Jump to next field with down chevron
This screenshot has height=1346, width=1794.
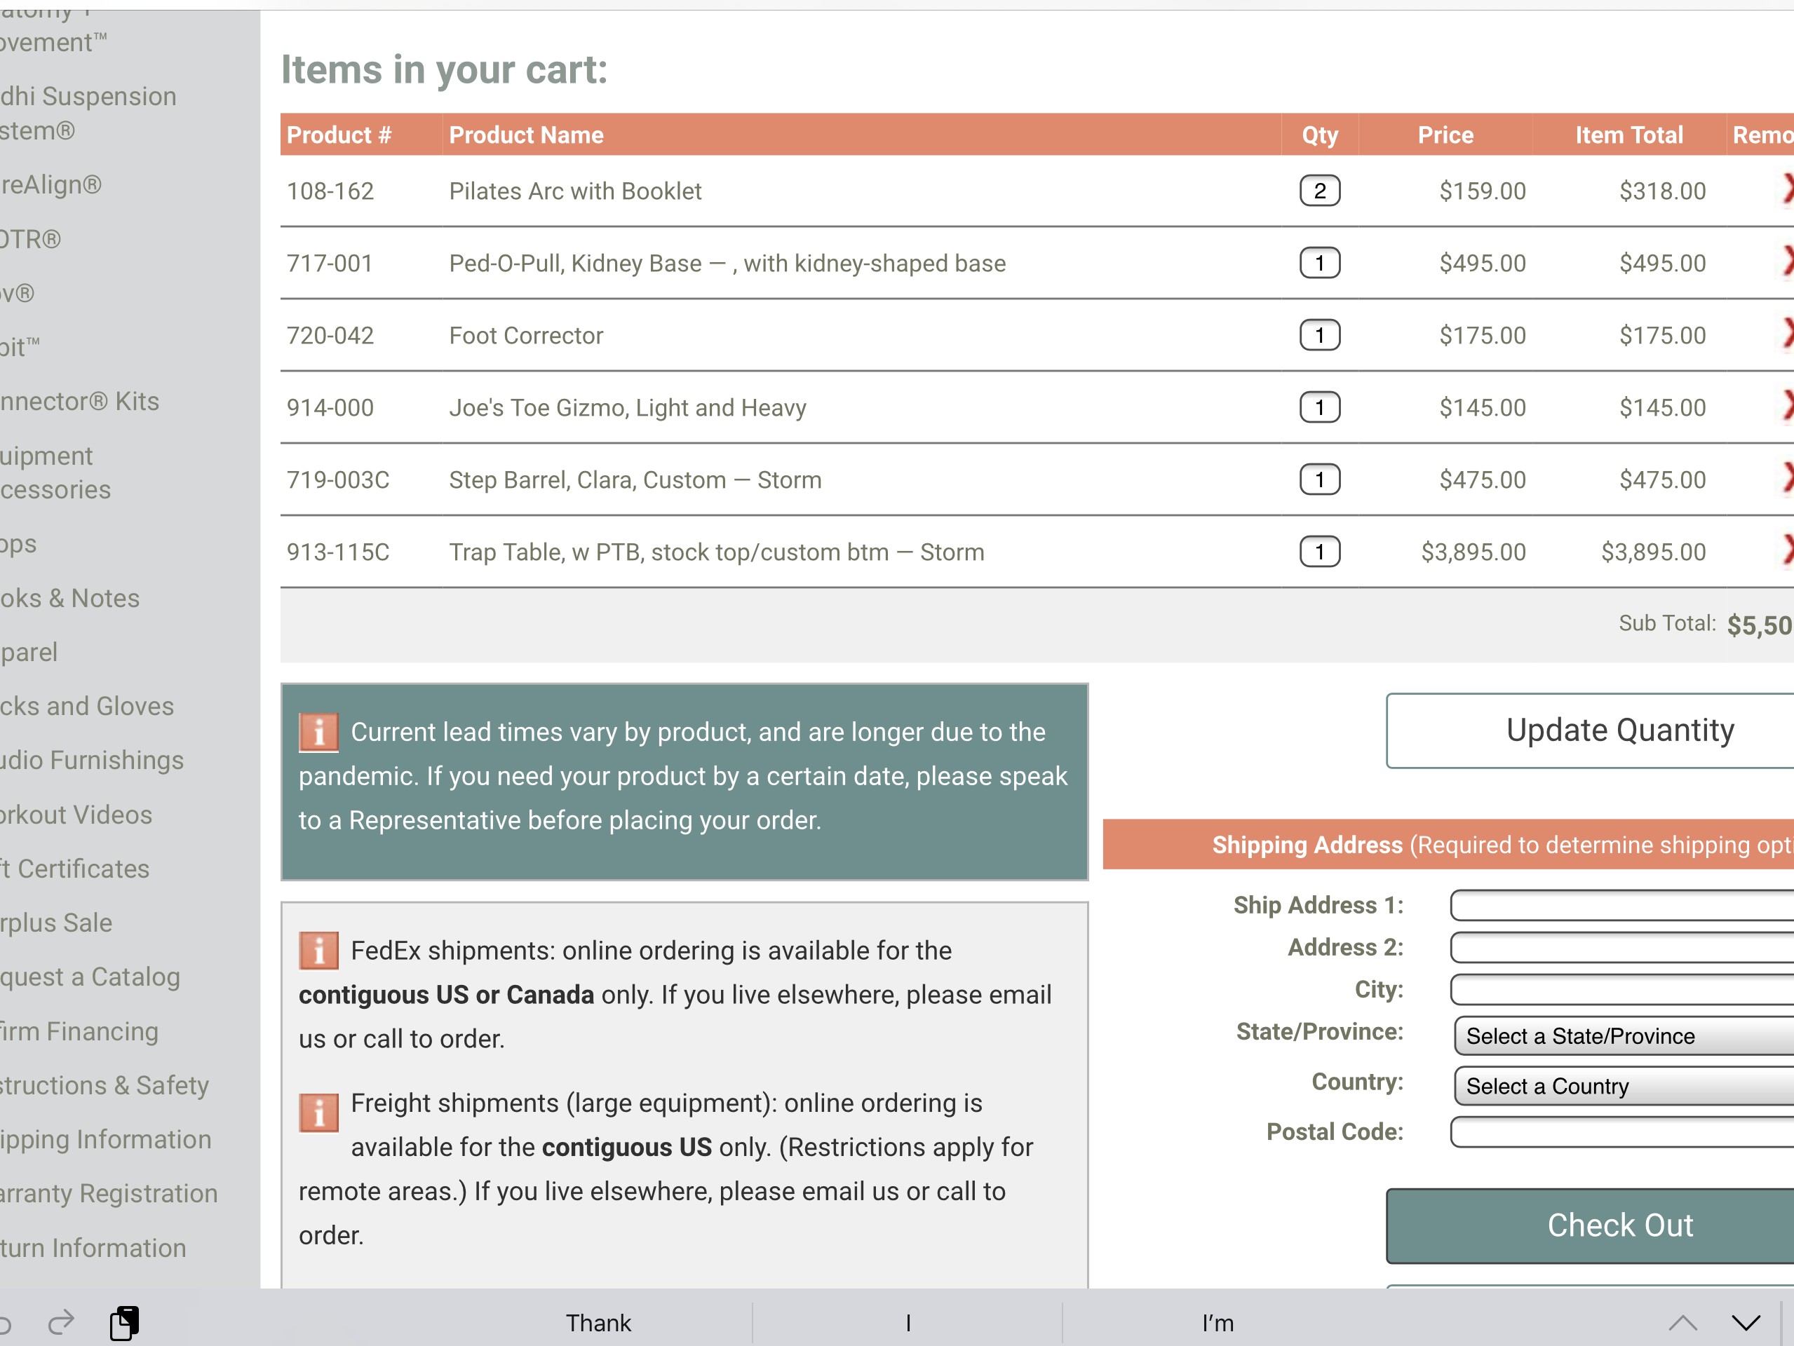click(1746, 1324)
